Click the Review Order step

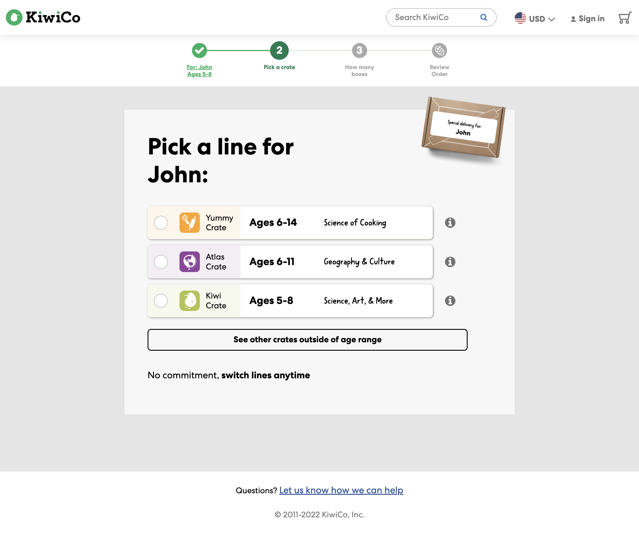(x=439, y=51)
